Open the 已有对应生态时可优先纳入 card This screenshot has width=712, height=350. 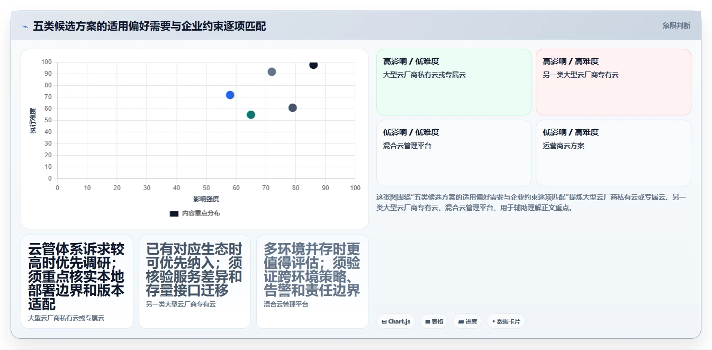tap(195, 282)
